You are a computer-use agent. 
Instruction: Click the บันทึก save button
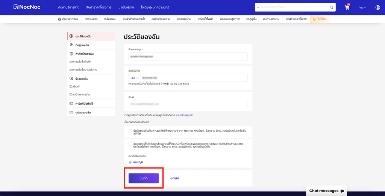coord(144,178)
